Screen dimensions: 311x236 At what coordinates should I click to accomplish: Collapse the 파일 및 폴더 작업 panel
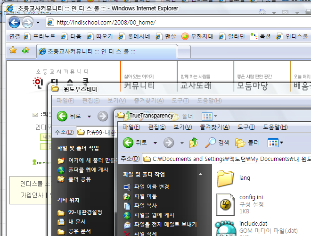(201, 175)
